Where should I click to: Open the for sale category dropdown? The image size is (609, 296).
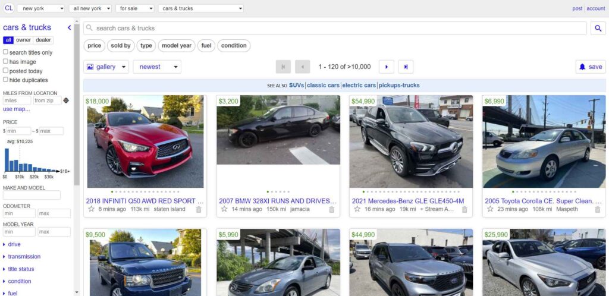click(135, 8)
